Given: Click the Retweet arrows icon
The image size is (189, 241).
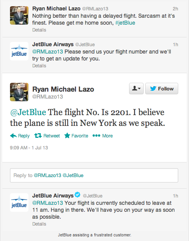Looking at the screenshot, I should click(x=38, y=136).
